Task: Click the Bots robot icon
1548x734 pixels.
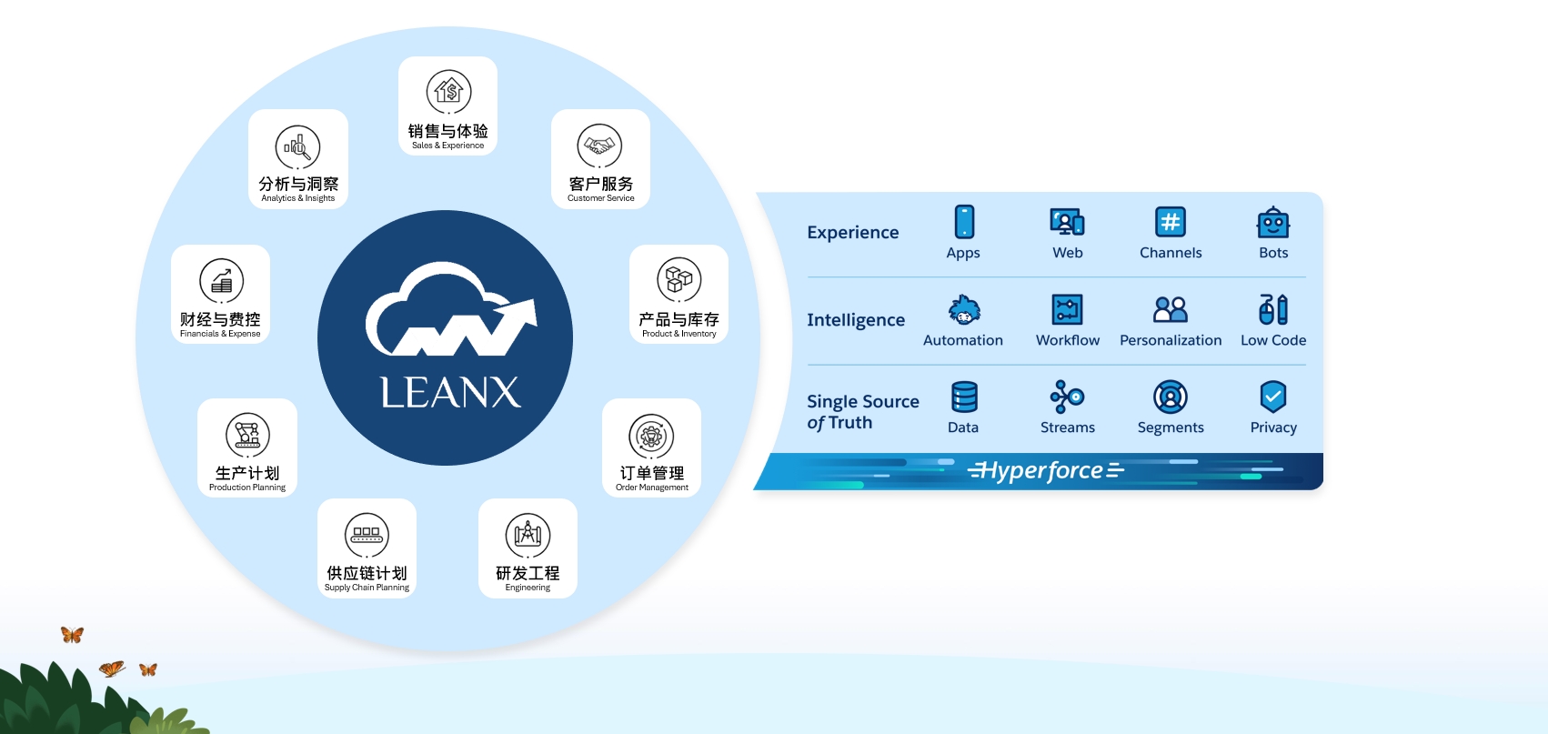Action: point(1273,222)
